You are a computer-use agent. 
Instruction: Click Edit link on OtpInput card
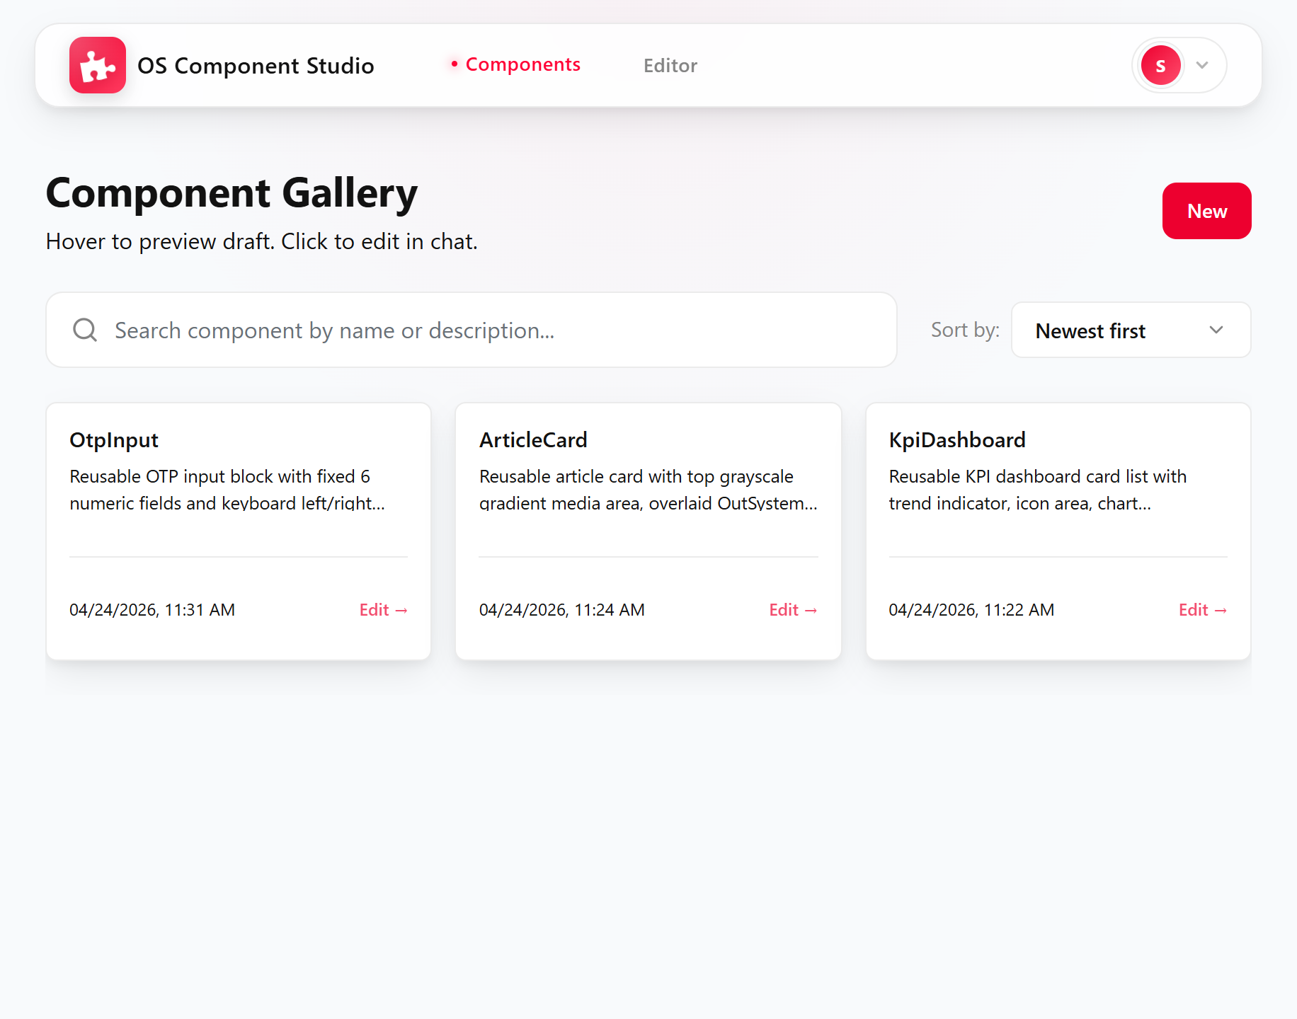384,610
